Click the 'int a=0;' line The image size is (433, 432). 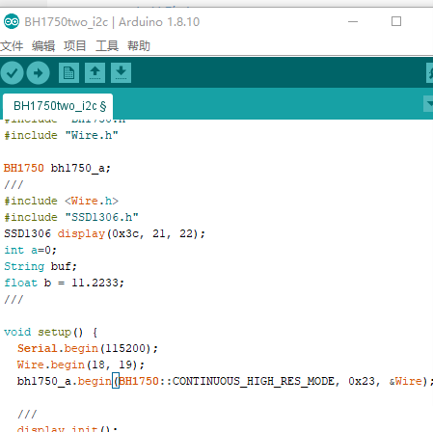[30, 250]
